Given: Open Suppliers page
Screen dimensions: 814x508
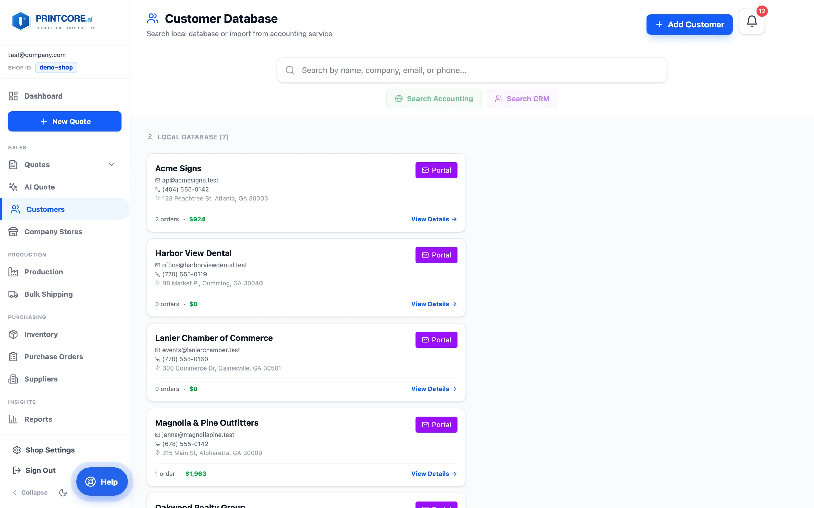Looking at the screenshot, I should click(x=65, y=379).
